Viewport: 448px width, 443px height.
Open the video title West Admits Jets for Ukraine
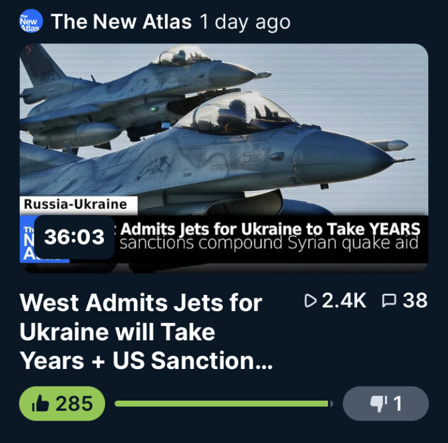(146, 332)
